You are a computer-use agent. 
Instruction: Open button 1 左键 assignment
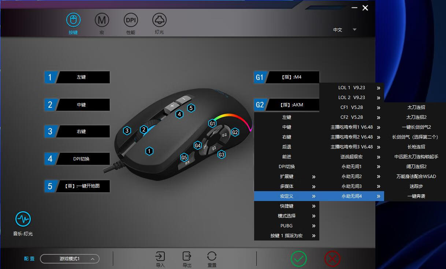point(77,77)
